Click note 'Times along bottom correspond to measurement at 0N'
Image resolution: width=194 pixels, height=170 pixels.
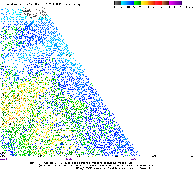click(x=98, y=163)
